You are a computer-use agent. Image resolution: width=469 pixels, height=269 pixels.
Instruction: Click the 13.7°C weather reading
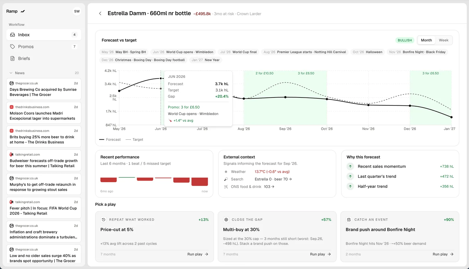pyautogui.click(x=272, y=172)
